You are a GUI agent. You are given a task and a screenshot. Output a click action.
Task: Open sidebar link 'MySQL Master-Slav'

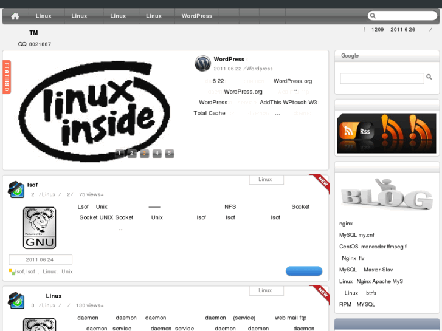(x=366, y=270)
